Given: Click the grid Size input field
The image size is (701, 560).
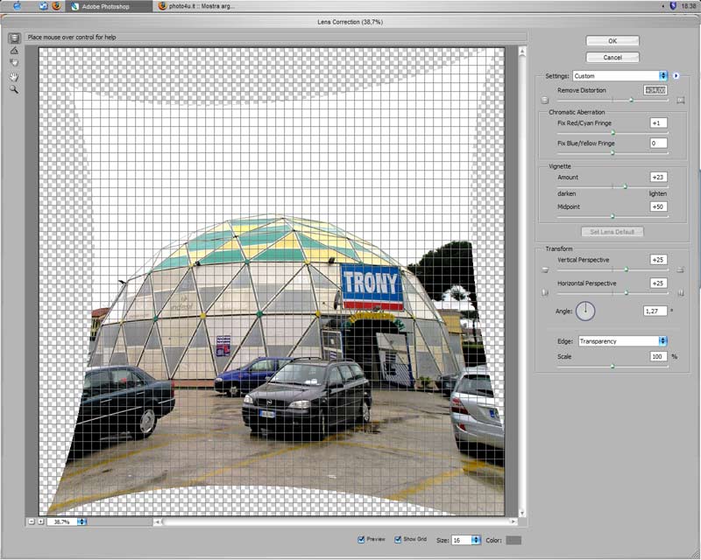Looking at the screenshot, I should (462, 540).
